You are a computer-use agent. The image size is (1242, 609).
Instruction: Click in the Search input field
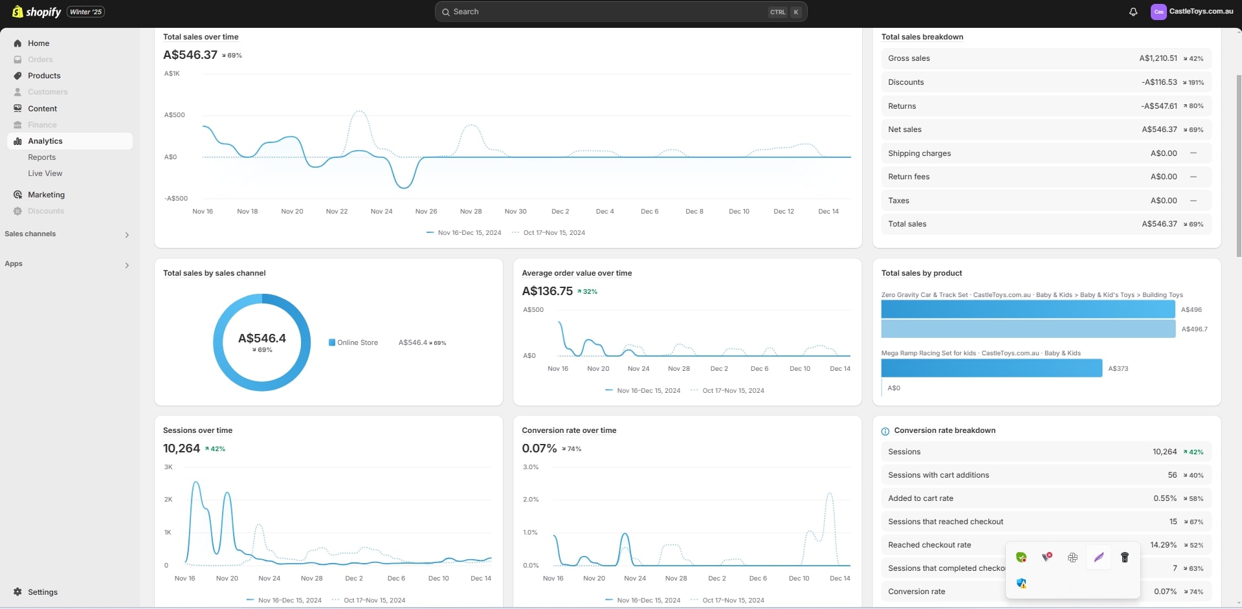pyautogui.click(x=608, y=12)
